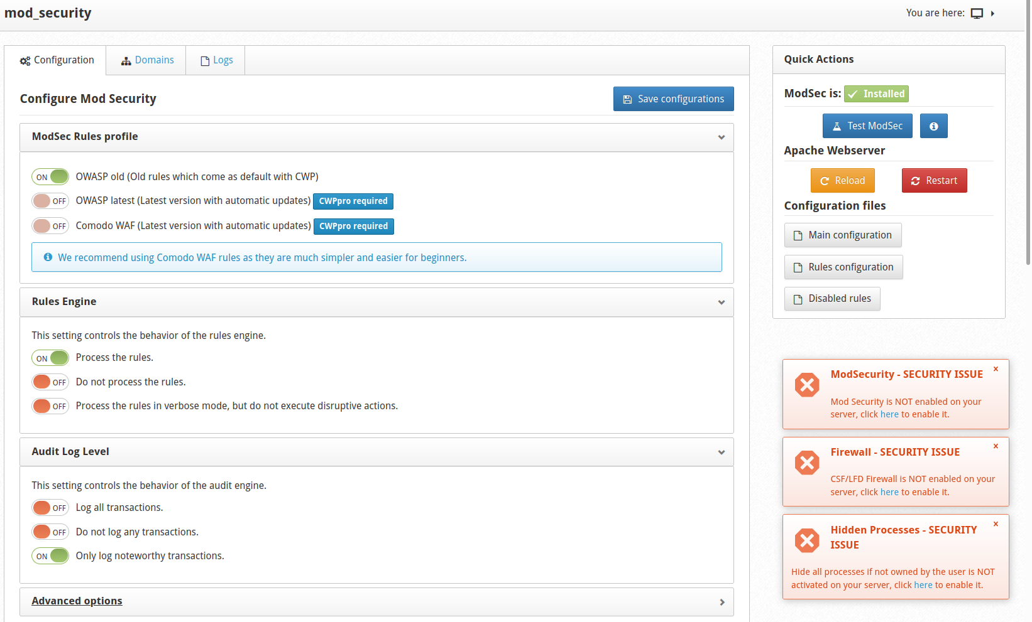Close the Hidden Processes security issue alert
The height and width of the screenshot is (622, 1032).
click(x=996, y=524)
